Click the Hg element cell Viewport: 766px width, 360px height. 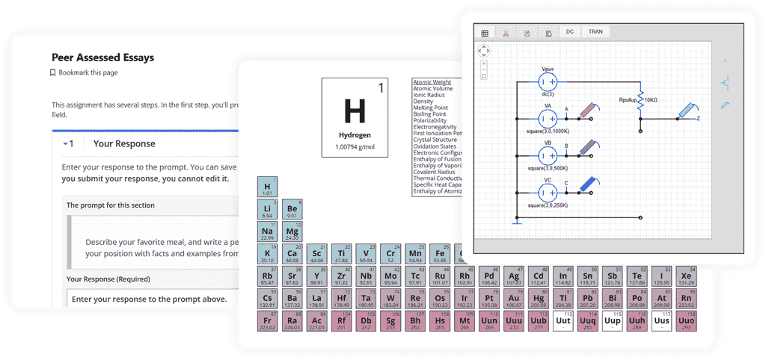coord(539,299)
